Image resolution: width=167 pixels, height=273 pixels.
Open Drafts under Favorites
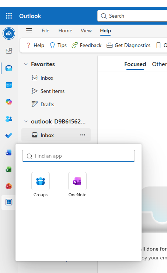[56, 104]
